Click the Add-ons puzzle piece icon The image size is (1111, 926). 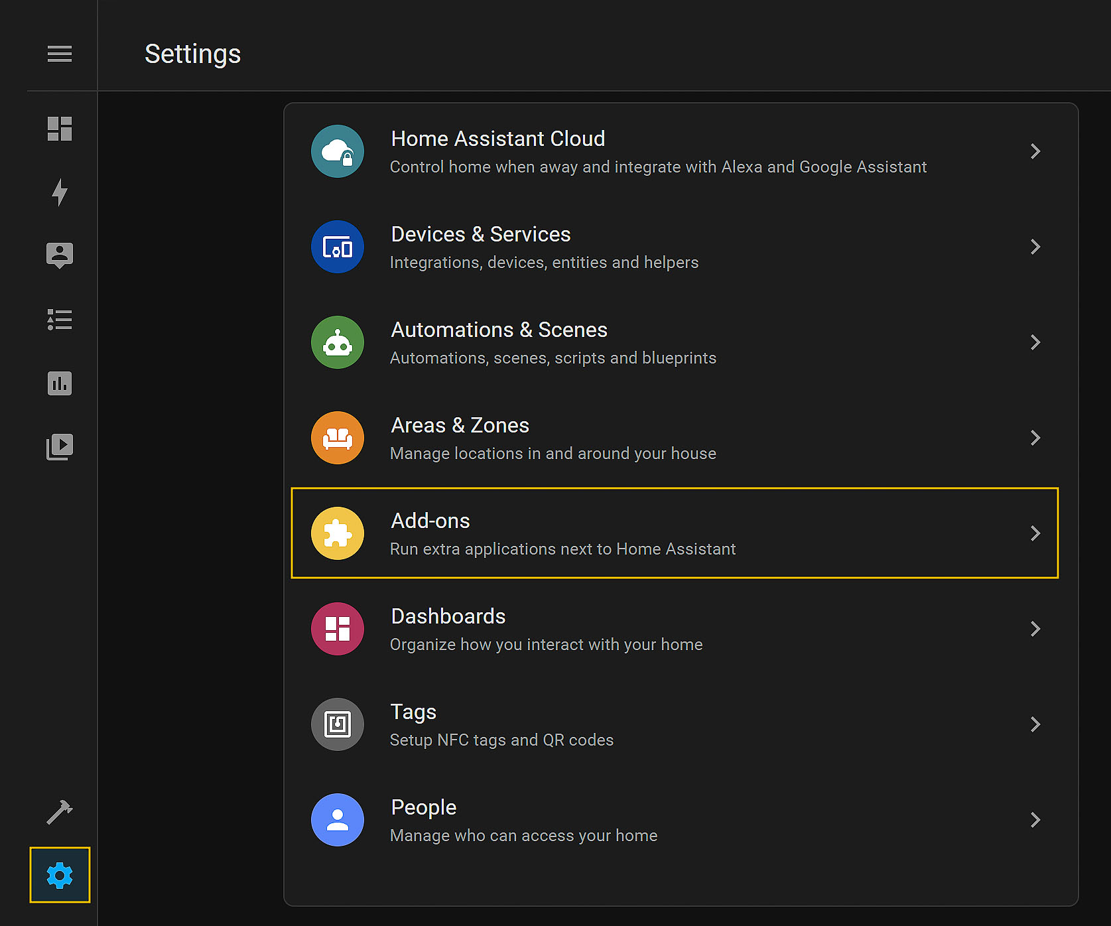pyautogui.click(x=338, y=533)
